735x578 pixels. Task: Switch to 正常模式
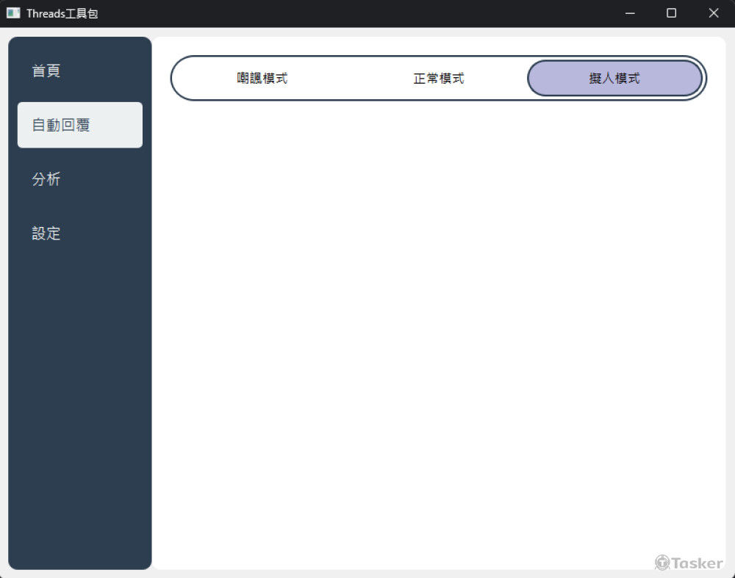point(439,79)
